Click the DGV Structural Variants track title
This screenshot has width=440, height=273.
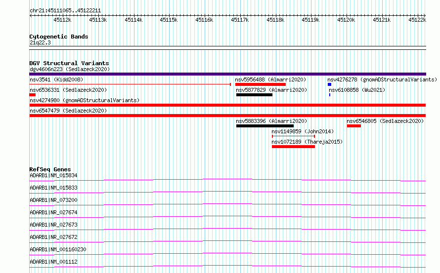pos(69,63)
